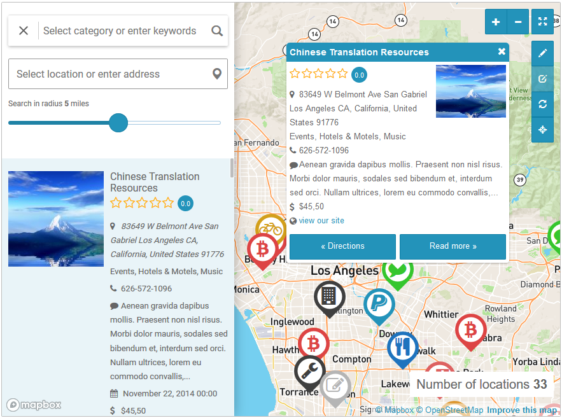The image size is (562, 418).
Task: Click the $45,50 price in the sidebar listing
Action: (133, 411)
